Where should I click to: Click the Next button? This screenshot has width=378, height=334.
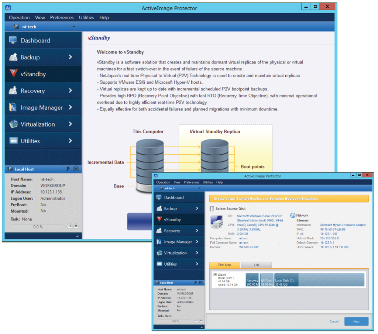coord(356,321)
